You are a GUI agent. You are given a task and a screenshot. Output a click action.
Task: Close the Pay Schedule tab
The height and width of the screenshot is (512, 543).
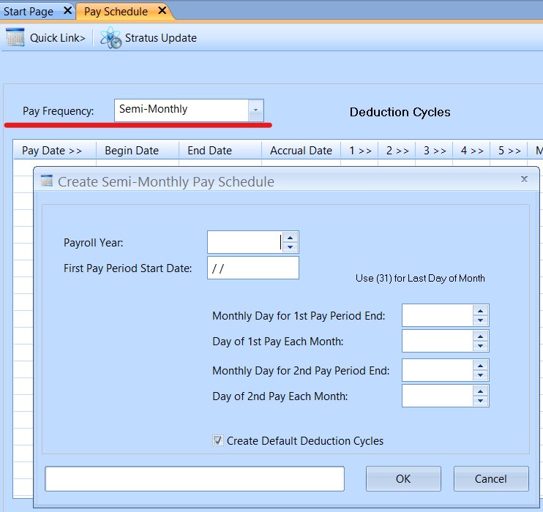[162, 11]
